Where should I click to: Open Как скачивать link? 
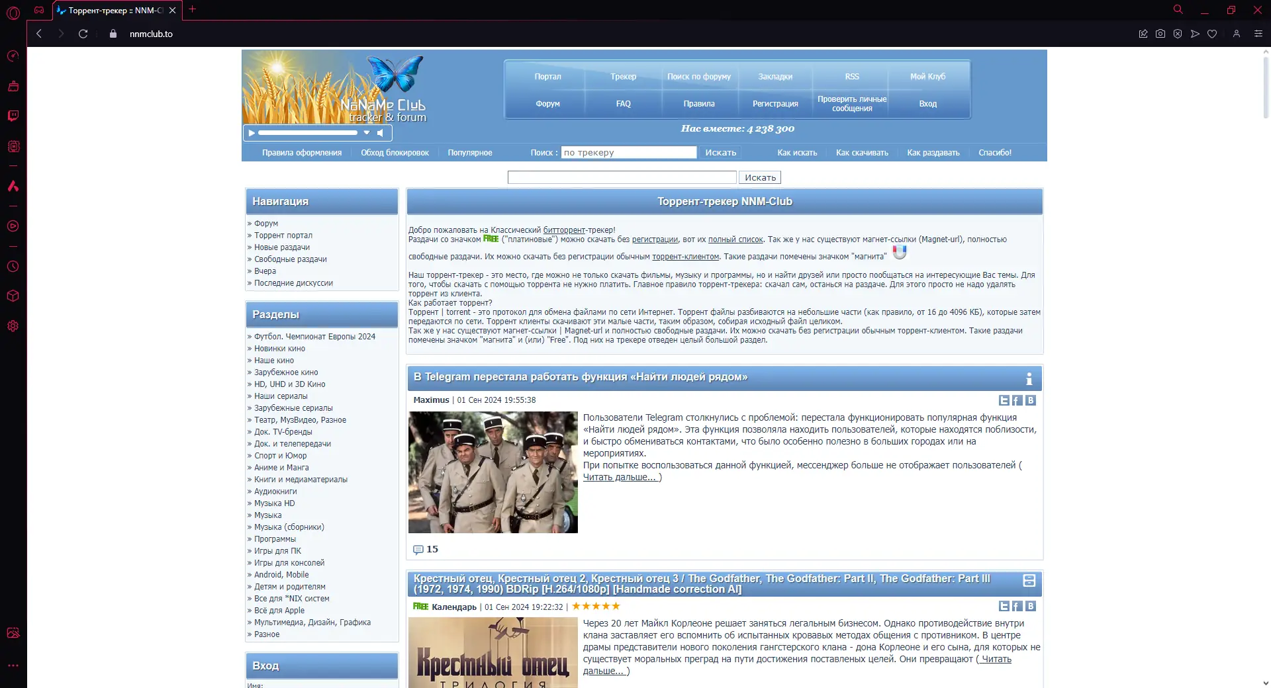tap(862, 153)
